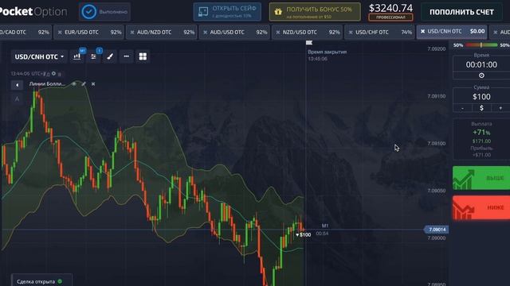The image size is (510, 286).
Task: Close the NZD/USD OTC tab
Action: (278, 33)
